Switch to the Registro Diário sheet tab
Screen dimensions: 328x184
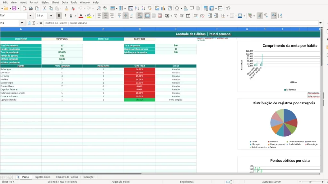[x=42, y=177]
